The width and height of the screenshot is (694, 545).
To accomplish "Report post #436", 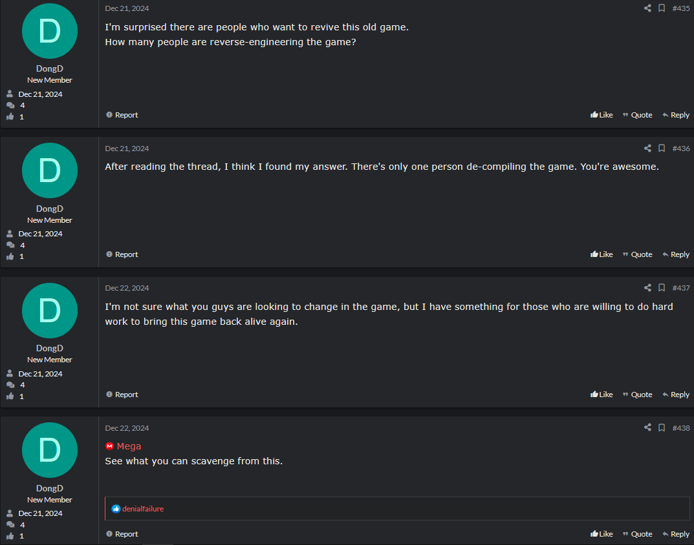I will 122,254.
